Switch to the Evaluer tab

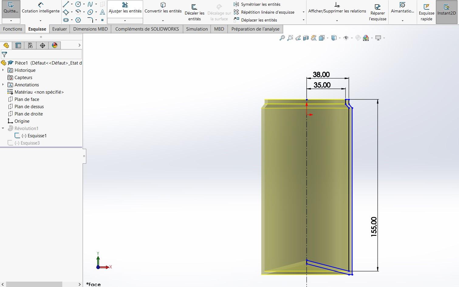tap(60, 29)
